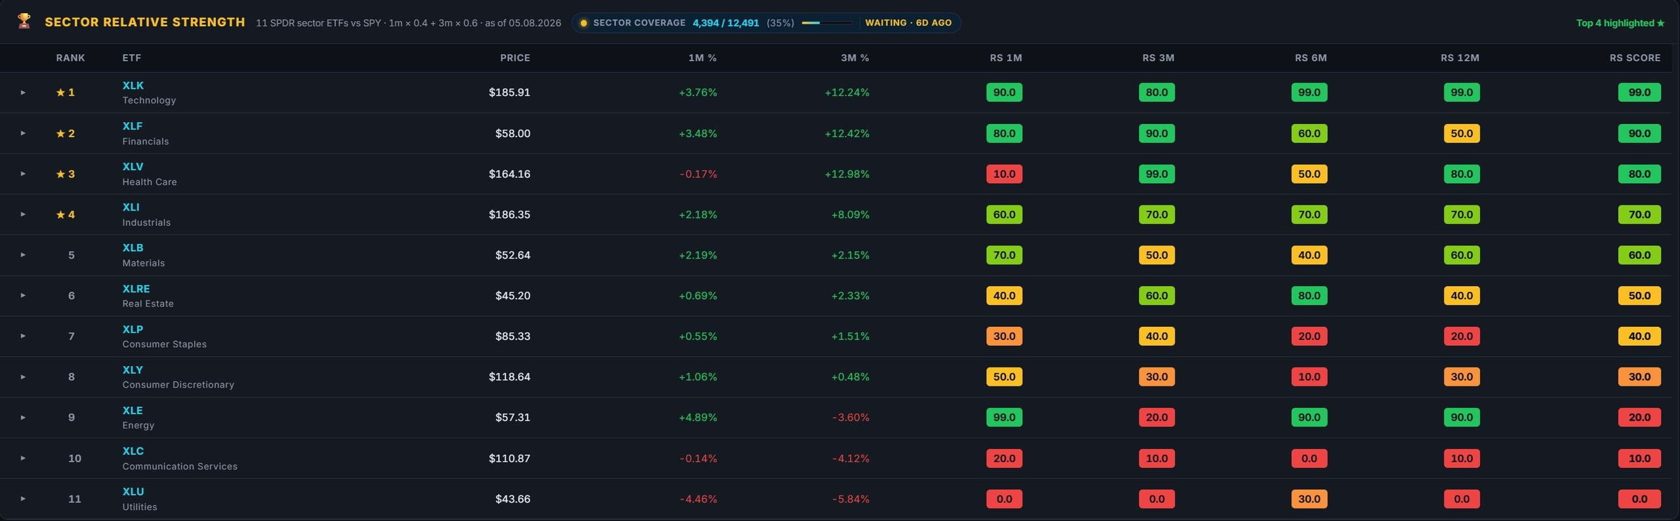
Task: Sort by the ETF column header
Action: 131,58
